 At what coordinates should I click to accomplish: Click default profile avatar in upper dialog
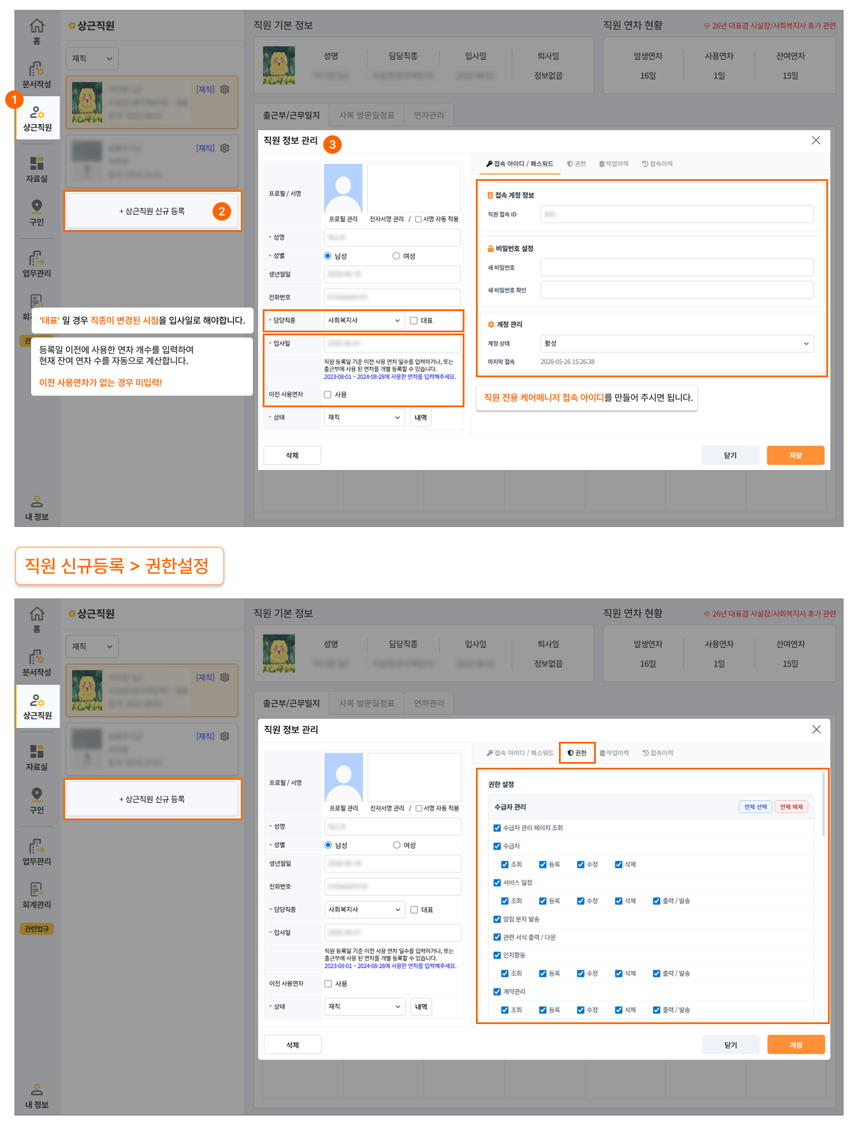point(343,188)
